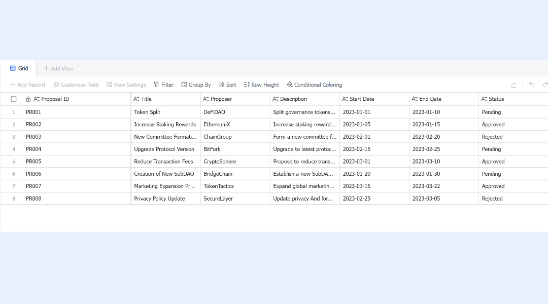Click the End Date column header
Viewport: 548px width, 304px height.
(x=444, y=99)
